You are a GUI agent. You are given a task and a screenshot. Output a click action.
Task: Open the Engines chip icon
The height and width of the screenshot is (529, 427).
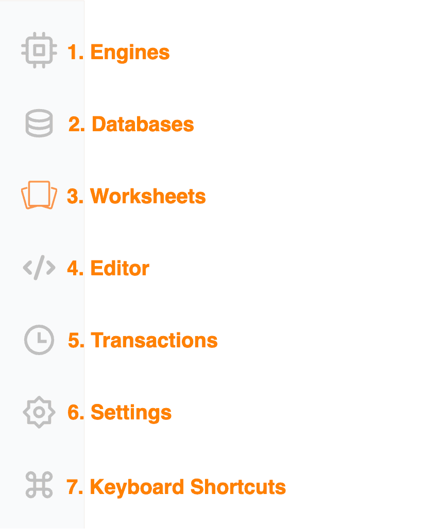39,50
